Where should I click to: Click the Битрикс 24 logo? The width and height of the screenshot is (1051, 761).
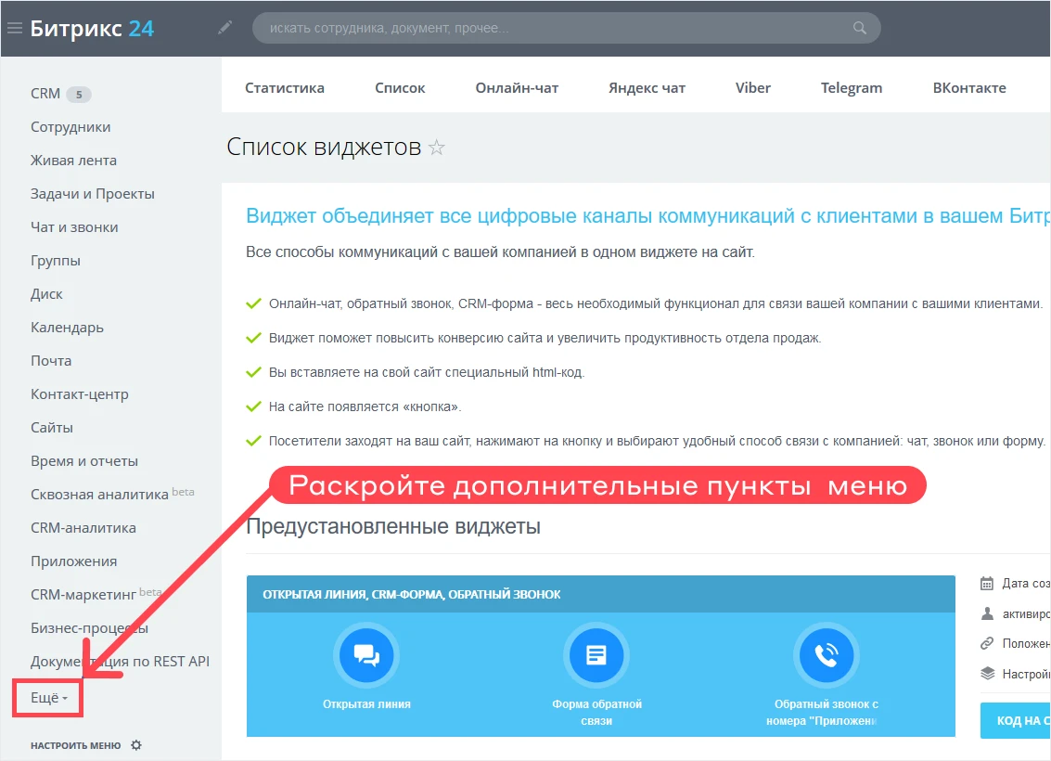click(x=92, y=28)
